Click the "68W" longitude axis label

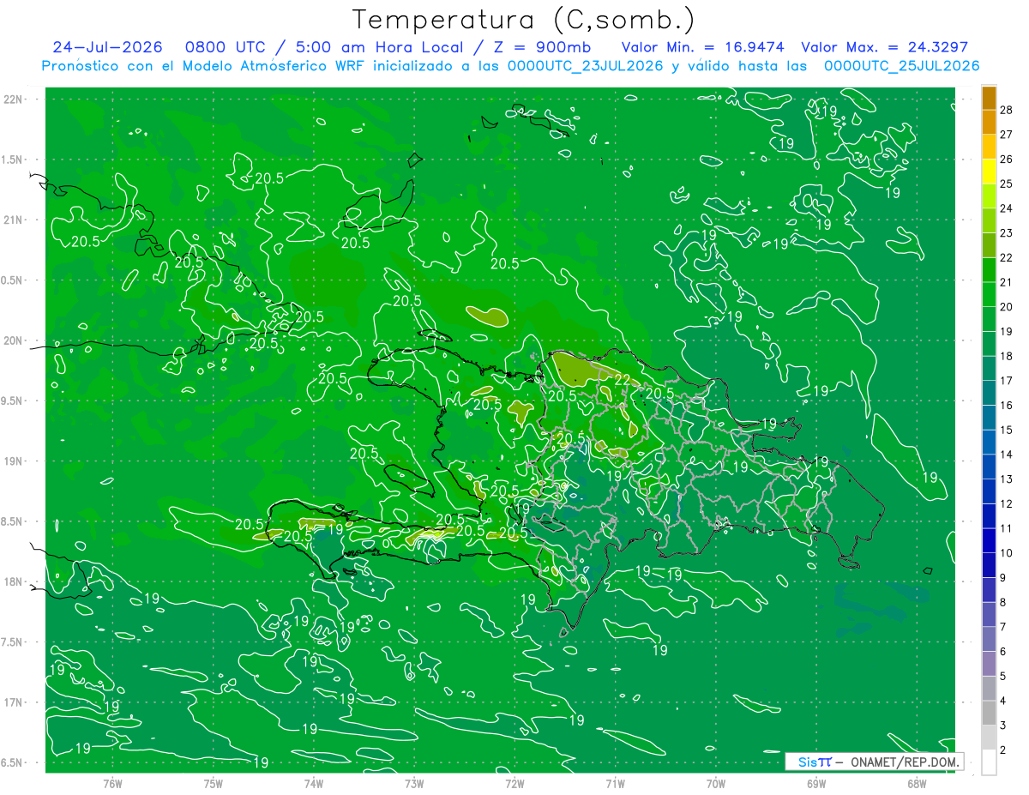point(917,784)
